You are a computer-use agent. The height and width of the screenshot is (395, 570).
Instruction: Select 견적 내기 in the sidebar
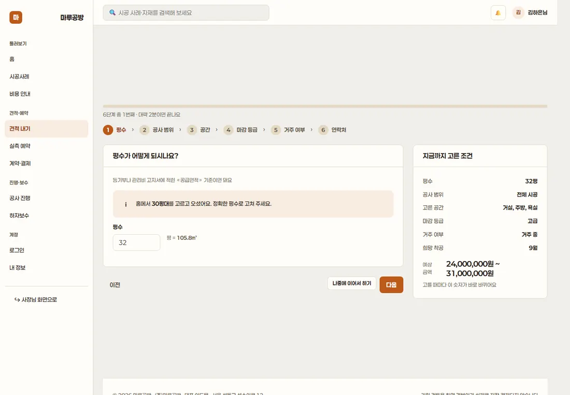47,129
